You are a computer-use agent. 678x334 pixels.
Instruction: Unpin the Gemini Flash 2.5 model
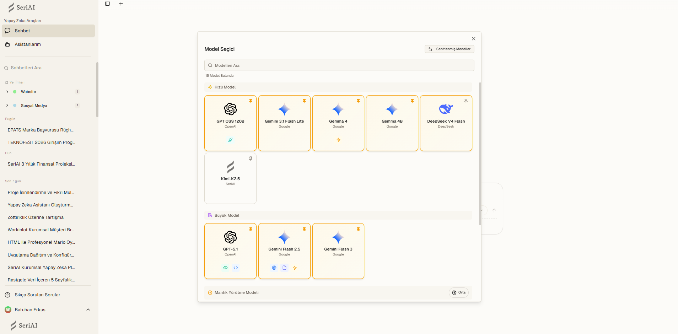(x=304, y=229)
